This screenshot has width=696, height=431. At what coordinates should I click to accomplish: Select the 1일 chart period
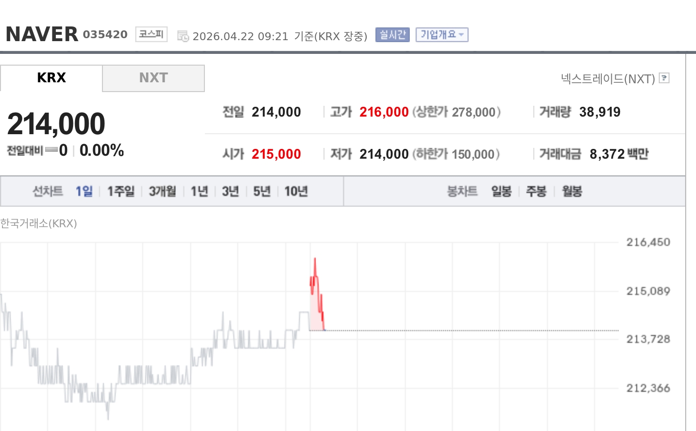[x=85, y=192]
